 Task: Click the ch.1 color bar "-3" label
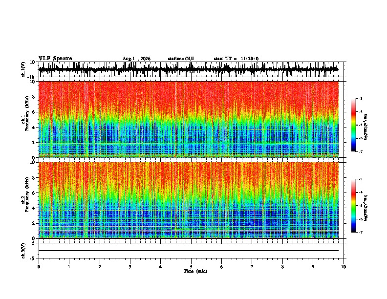pos(360,98)
